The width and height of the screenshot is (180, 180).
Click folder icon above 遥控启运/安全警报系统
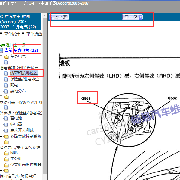coord(6,142)
